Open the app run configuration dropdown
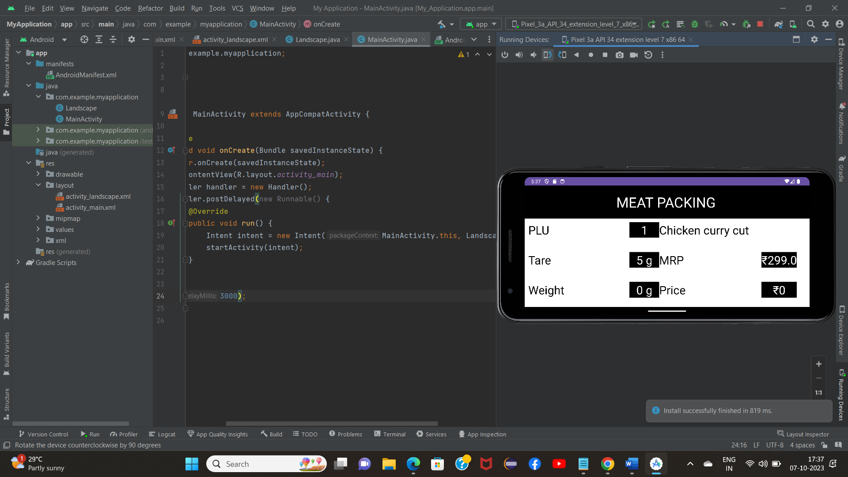Image resolution: width=848 pixels, height=477 pixels. tap(481, 24)
